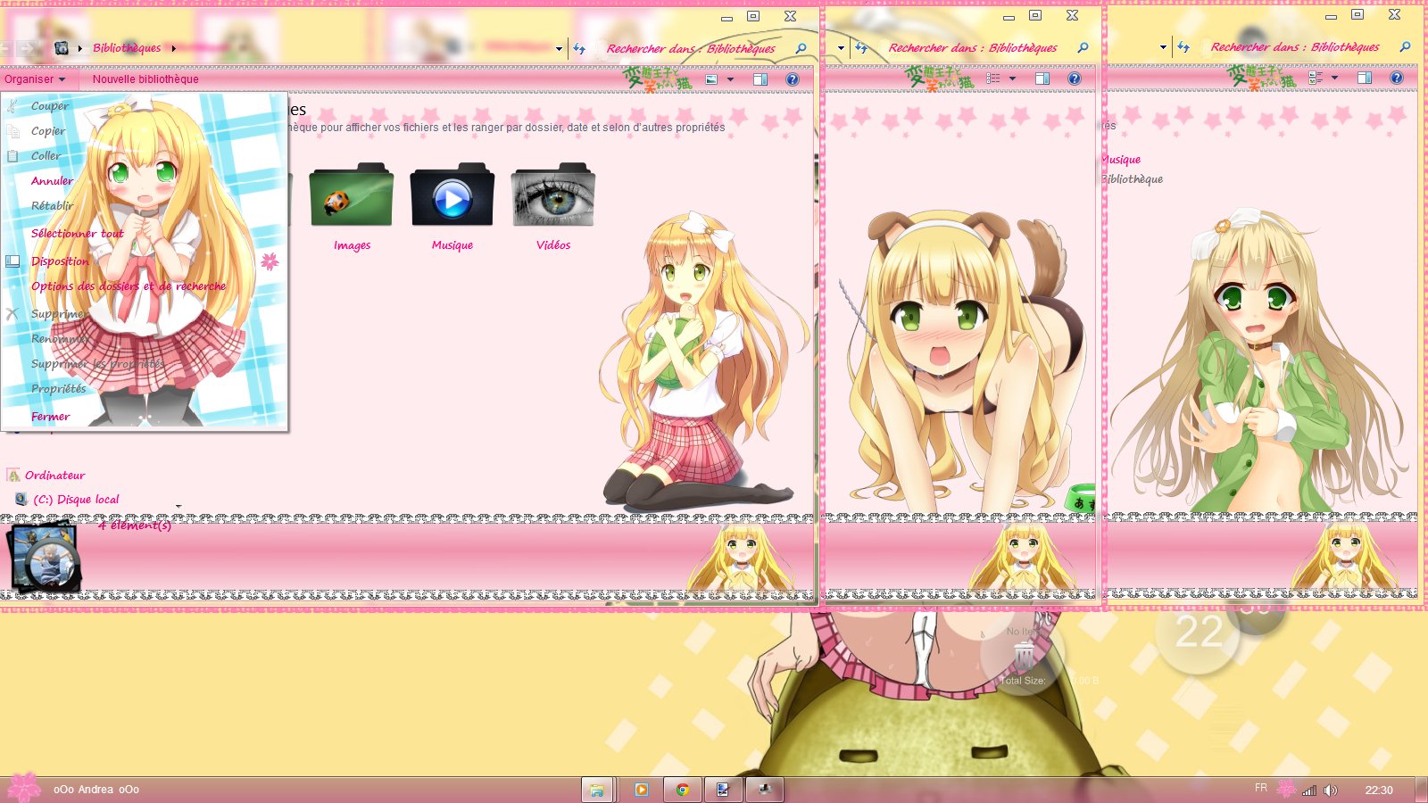Click the recycle bin desktop gadget

pos(1025,656)
